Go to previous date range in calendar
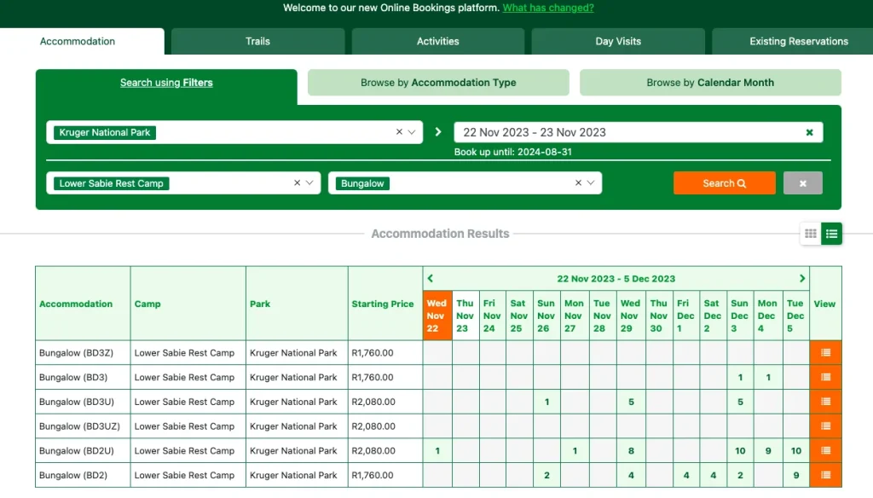Viewport: 873px width, 498px height. (x=430, y=278)
